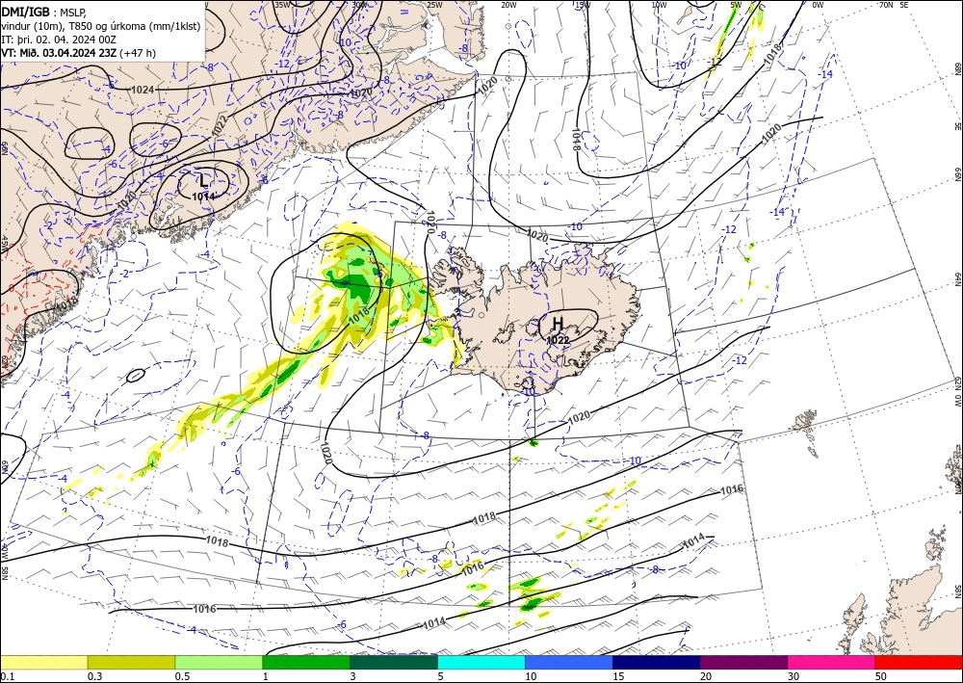Click the pink 30–50 mm legend swatch
This screenshot has height=683, width=963.
coord(832,662)
